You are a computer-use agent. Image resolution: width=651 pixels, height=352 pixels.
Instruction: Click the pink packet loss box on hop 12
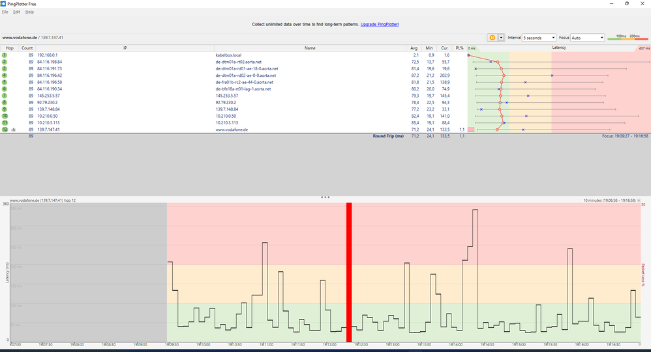471,129
